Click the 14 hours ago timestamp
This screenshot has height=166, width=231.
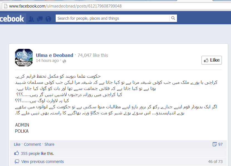[47, 61]
